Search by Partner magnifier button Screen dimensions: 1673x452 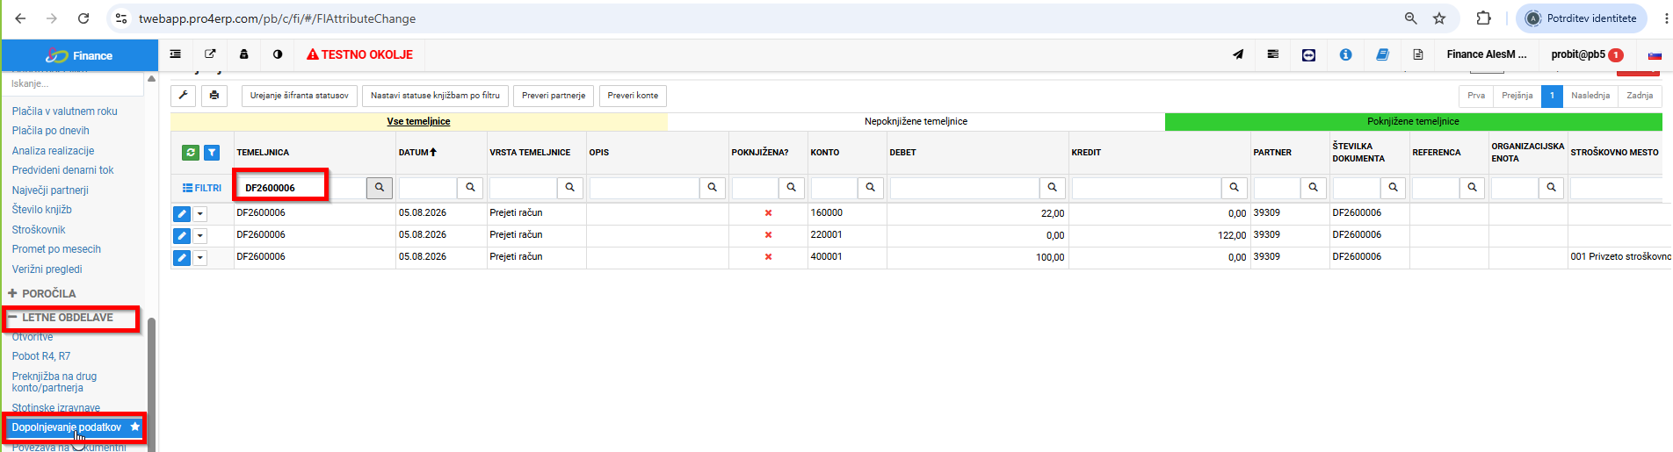[x=1314, y=188]
